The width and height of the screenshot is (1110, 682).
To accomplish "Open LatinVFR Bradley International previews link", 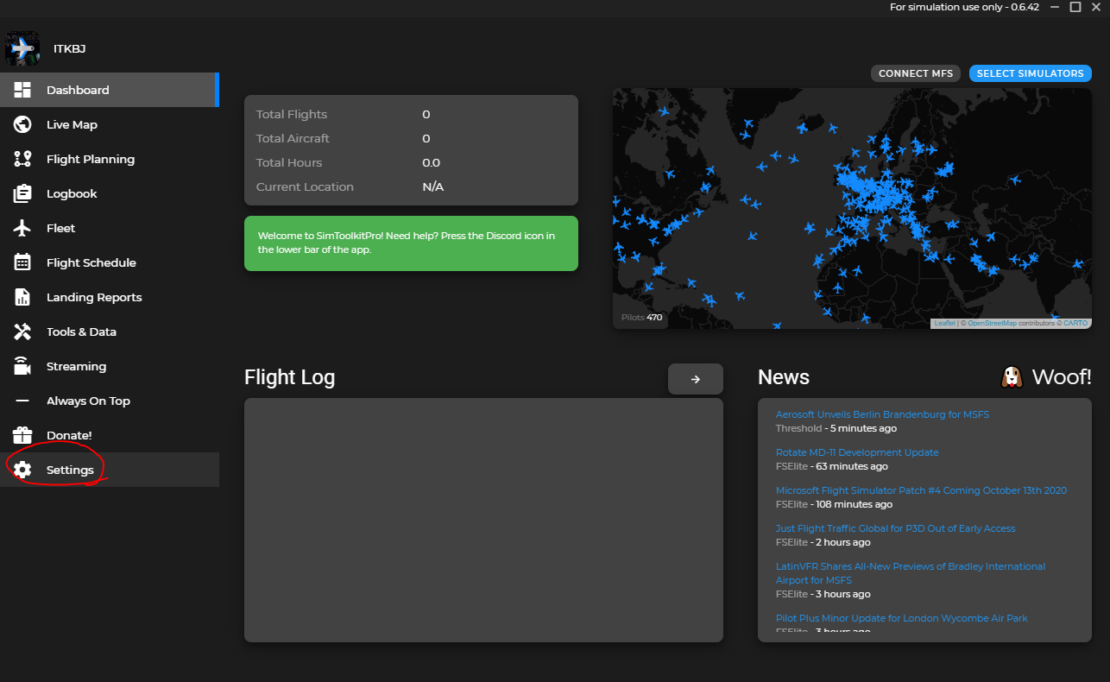I will click(911, 573).
